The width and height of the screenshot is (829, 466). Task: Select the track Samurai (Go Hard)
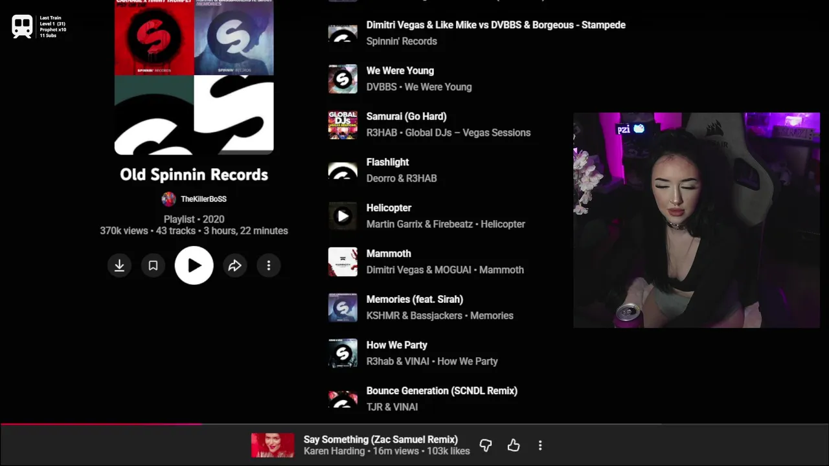click(x=407, y=116)
